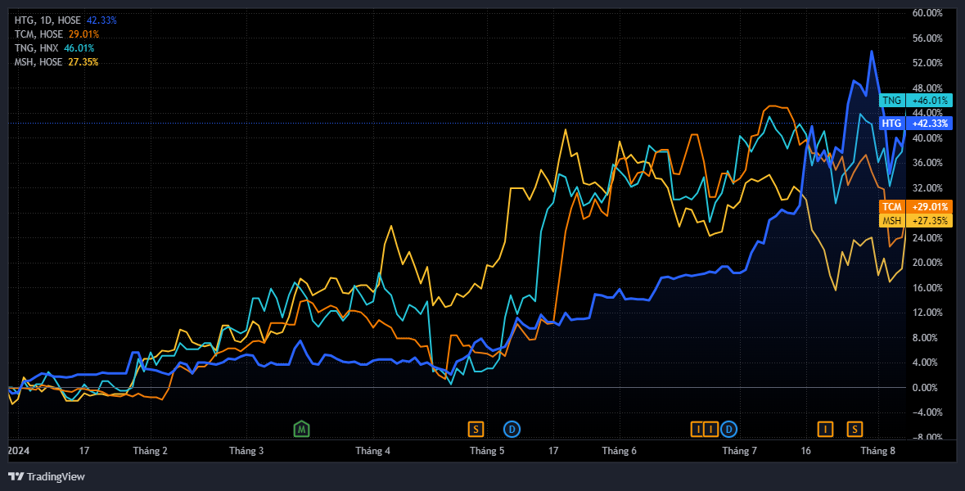
Task: Click the 60.00% label on percent axis
Action: 929,13
